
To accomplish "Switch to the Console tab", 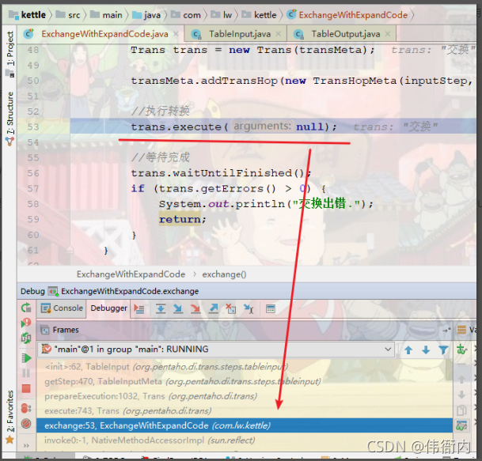I will 62,308.
